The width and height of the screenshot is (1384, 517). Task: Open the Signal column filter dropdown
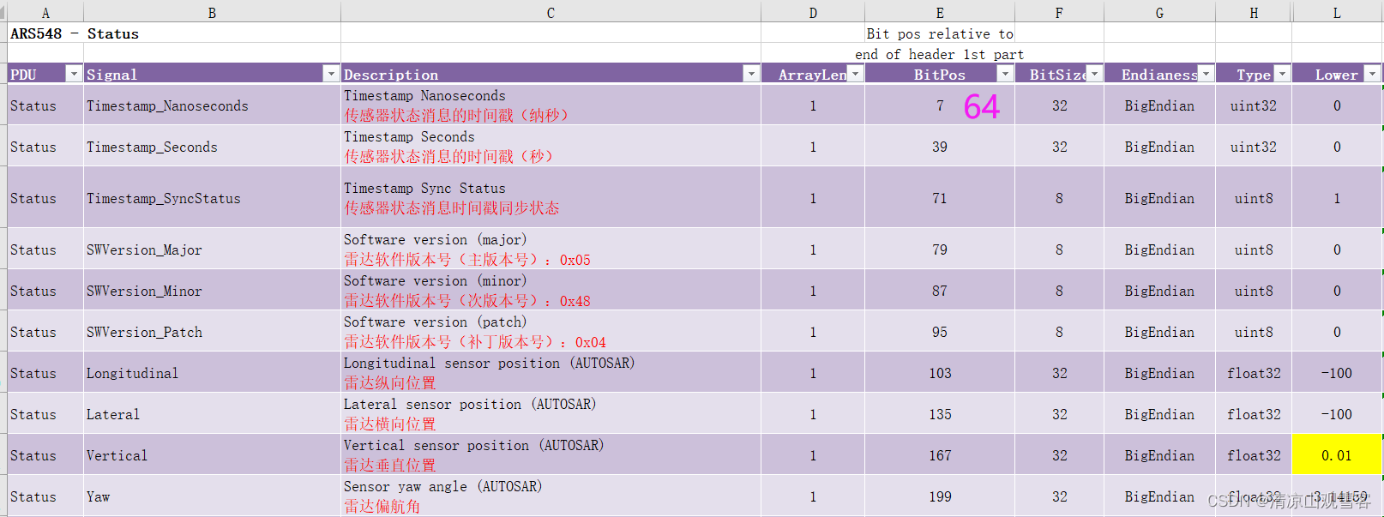pos(331,74)
